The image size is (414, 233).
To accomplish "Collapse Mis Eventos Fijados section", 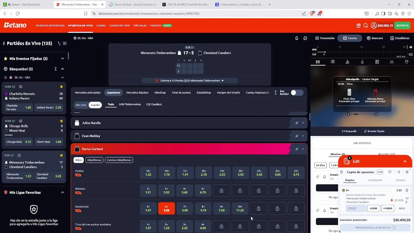I will (62, 59).
